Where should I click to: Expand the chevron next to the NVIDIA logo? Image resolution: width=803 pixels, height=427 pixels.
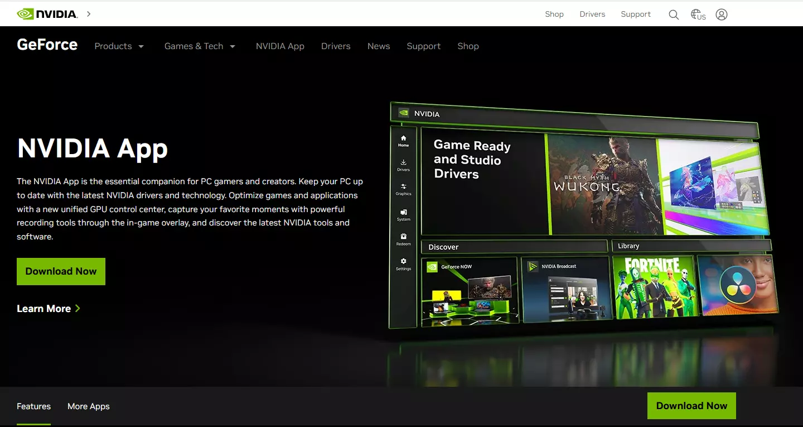pos(89,14)
